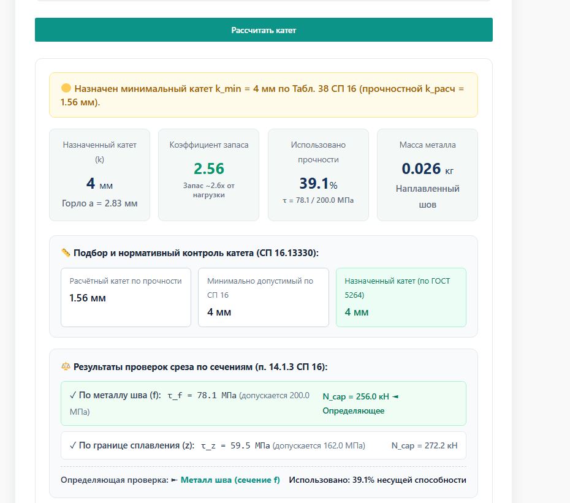Select the τ = 78.1 / 200.0 МПа text
Viewport: 570px width, 503px height.
(318, 200)
